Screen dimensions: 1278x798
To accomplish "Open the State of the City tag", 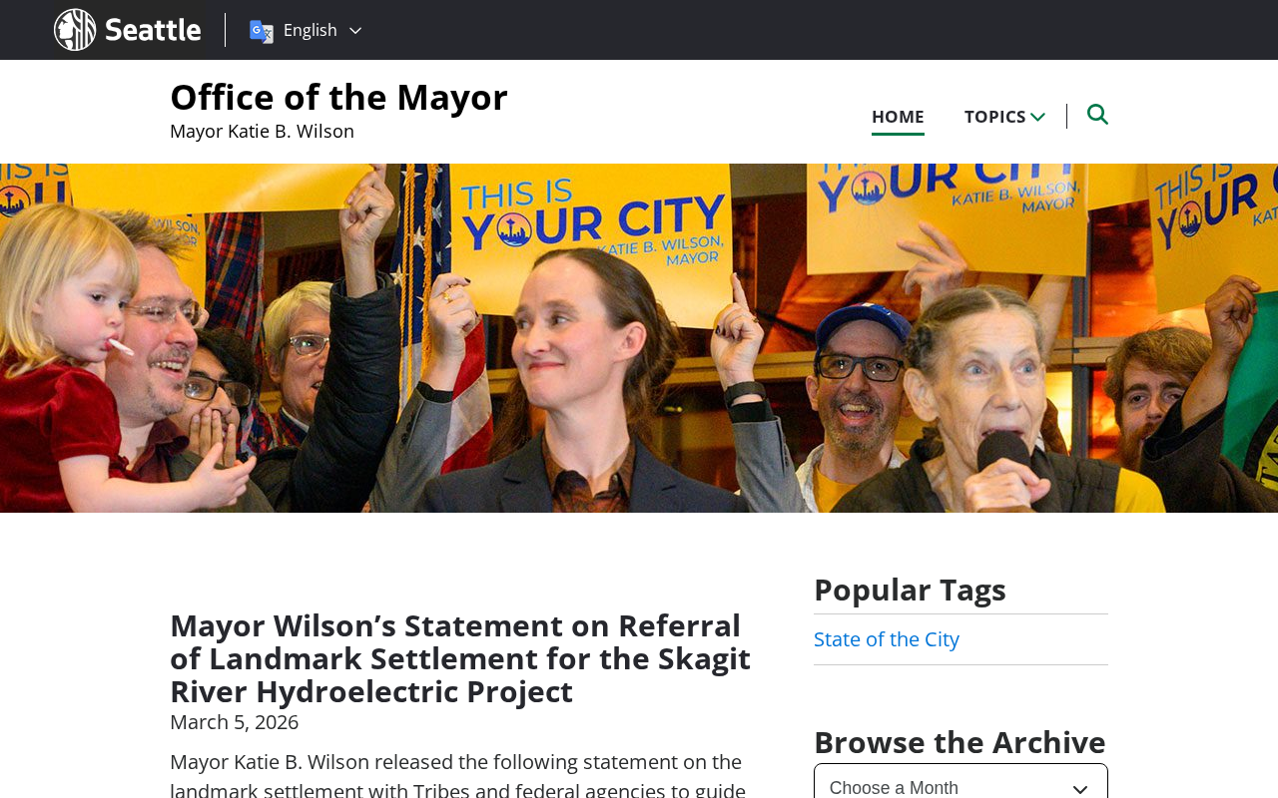I will [887, 639].
